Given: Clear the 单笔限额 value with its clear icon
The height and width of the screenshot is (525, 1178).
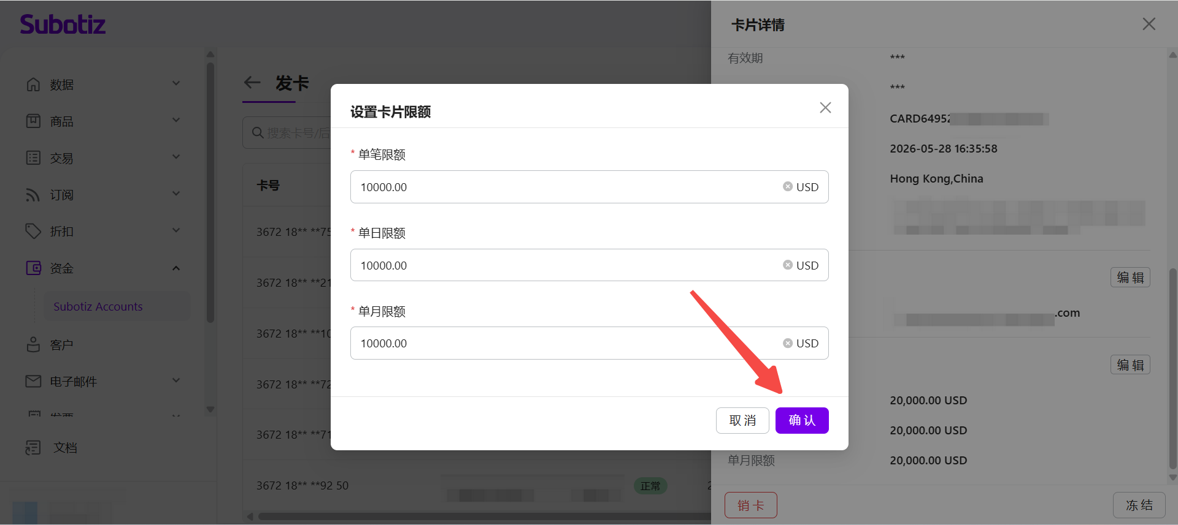Looking at the screenshot, I should pos(787,187).
